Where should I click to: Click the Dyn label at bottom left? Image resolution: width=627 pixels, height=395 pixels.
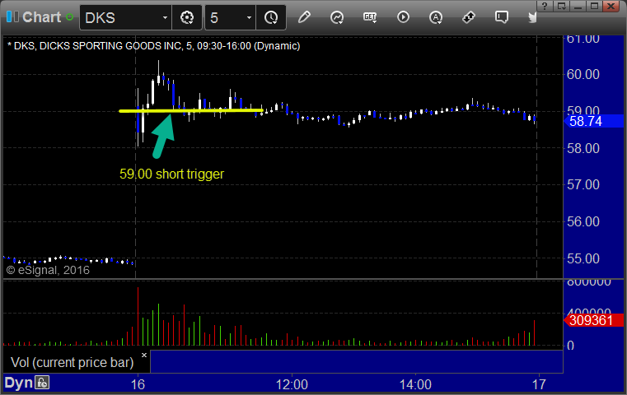point(18,383)
